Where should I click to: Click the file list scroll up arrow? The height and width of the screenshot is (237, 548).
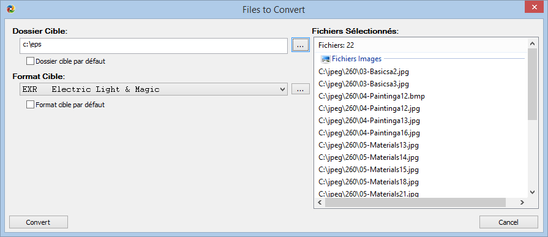[532, 43]
